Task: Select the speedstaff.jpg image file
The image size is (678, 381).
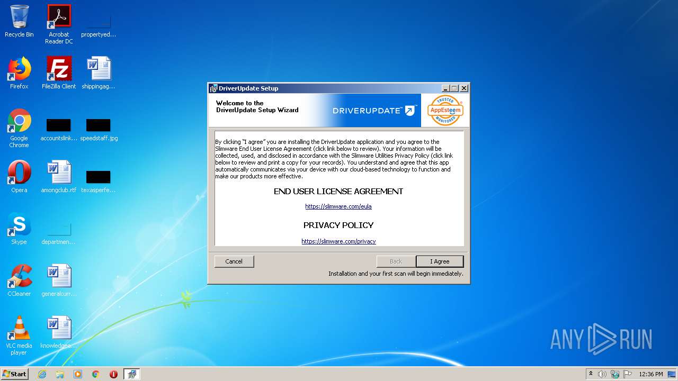Action: (99, 130)
